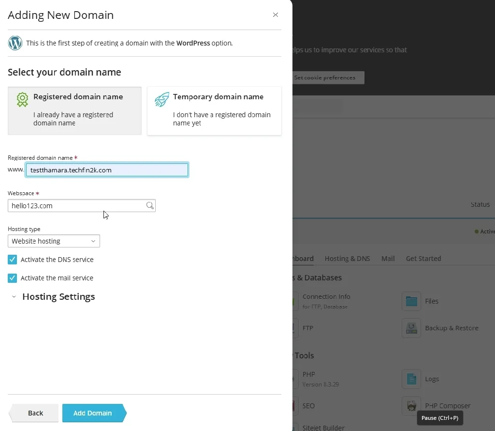Close the Adding New Domain dialog

(x=275, y=15)
